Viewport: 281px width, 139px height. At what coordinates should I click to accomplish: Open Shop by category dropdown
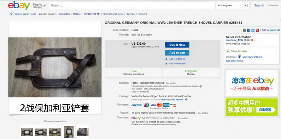tap(39, 6)
